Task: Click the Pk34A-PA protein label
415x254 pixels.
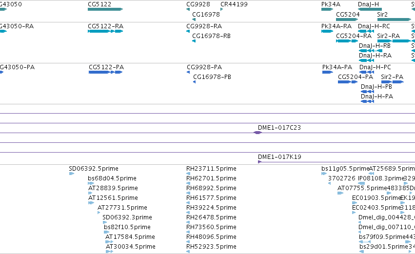Action: (337, 67)
